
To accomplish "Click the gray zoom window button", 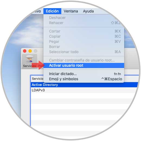I will tap(36, 51).
